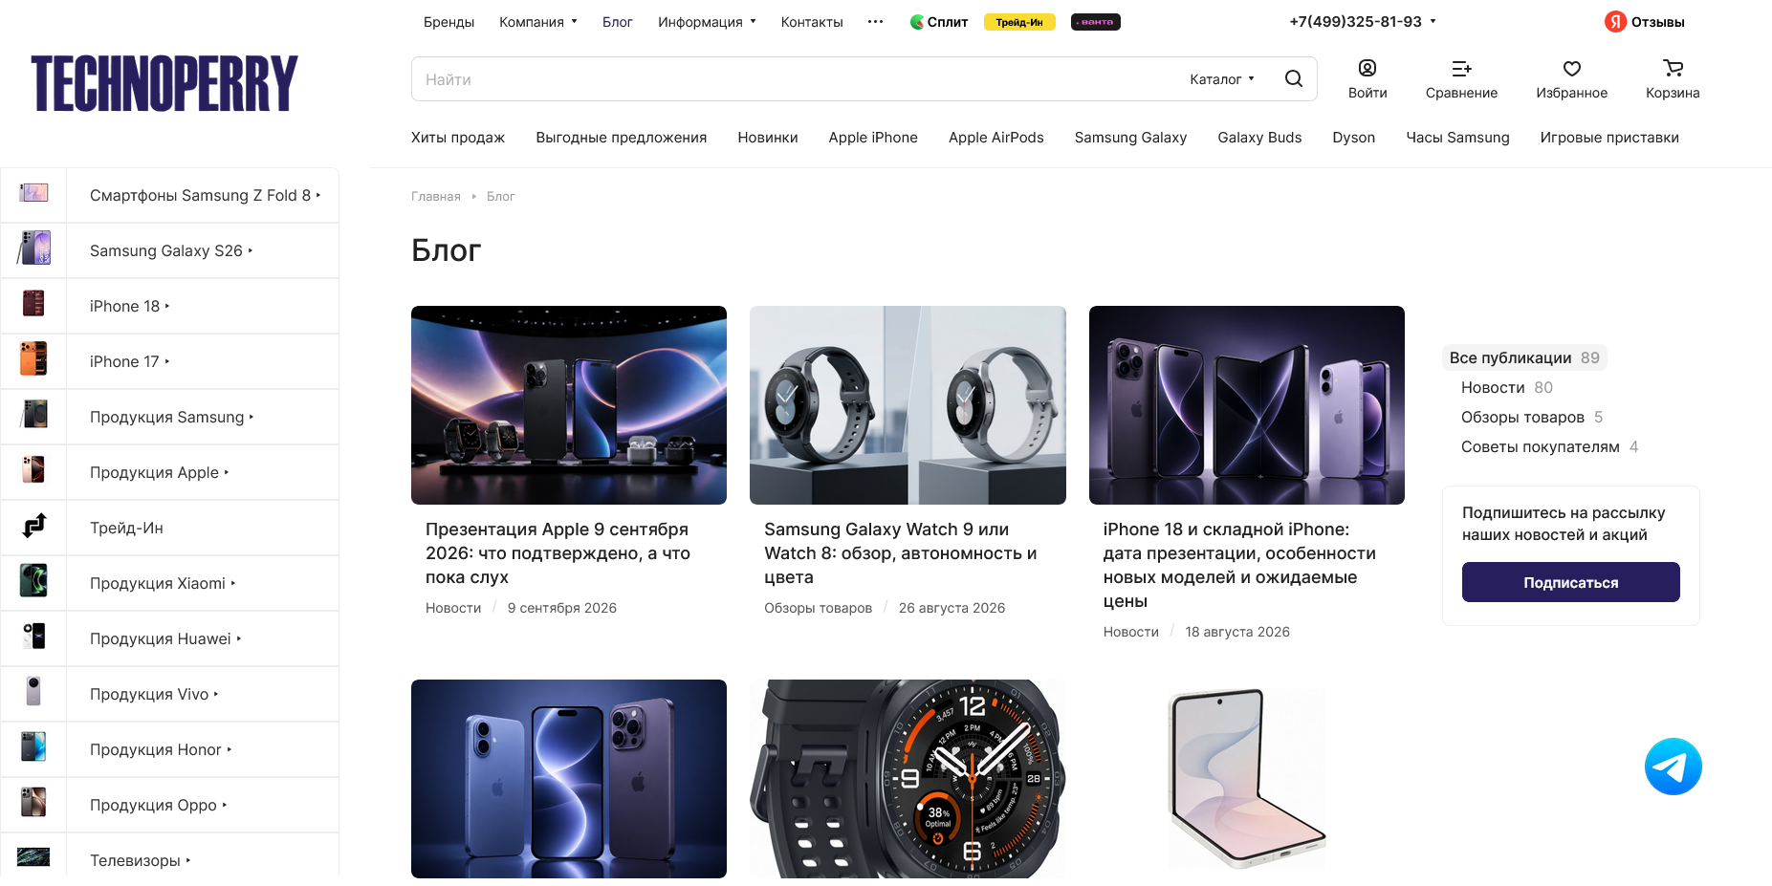Open the iPhone 18 sidebar category
The image size is (1772, 886).
coord(129,306)
